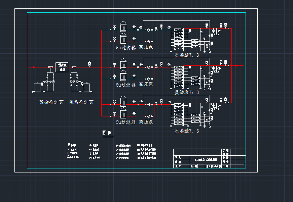Screen dimensions: 293x202
Task: Click the bottom train 反渗透7:3 label
Action: (x=187, y=131)
